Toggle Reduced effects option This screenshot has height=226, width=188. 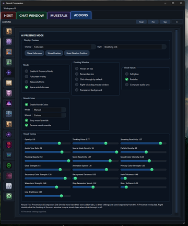(x=27, y=82)
